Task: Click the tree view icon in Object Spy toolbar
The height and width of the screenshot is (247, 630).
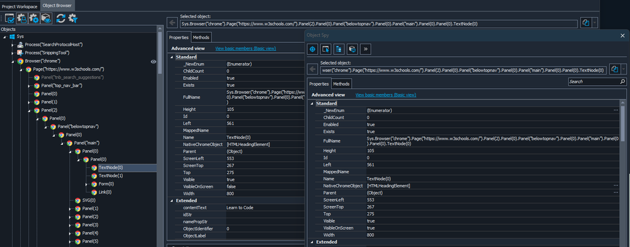Action: [x=339, y=49]
